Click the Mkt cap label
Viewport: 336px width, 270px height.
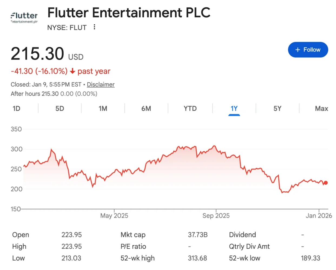[x=133, y=235]
